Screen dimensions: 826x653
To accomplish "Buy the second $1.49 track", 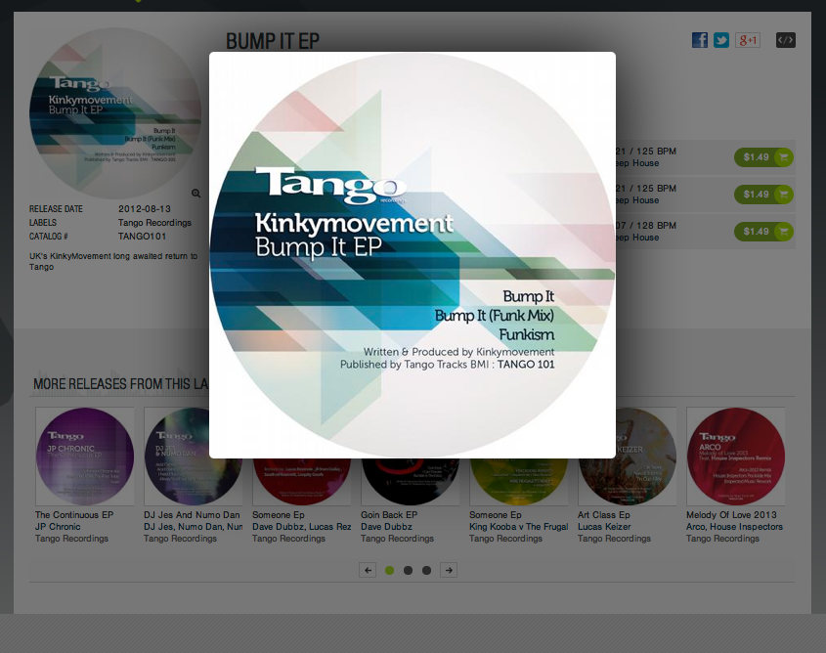I will 763,195.
